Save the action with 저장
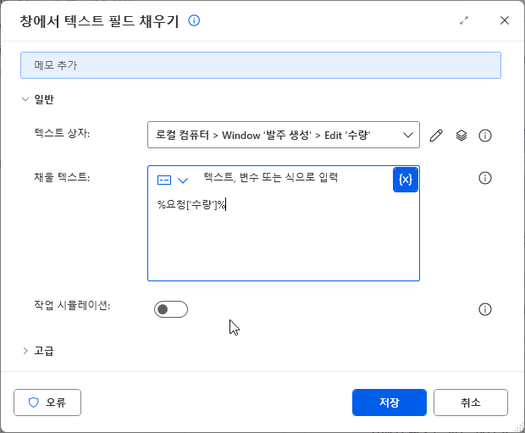The image size is (525, 433). coord(389,402)
